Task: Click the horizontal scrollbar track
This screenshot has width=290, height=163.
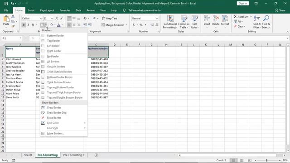Action: [228, 155]
